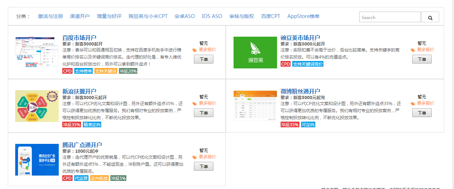Click the search magnifier icon button
This screenshot has width=454, height=189.
pyautogui.click(x=430, y=17)
